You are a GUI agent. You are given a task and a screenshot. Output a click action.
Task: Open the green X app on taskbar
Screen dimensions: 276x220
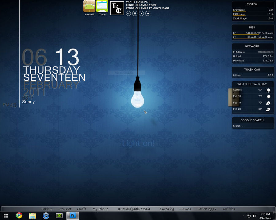click(59, 216)
